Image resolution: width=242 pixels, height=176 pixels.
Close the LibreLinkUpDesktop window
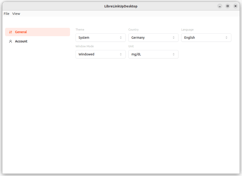[x=235, y=6]
